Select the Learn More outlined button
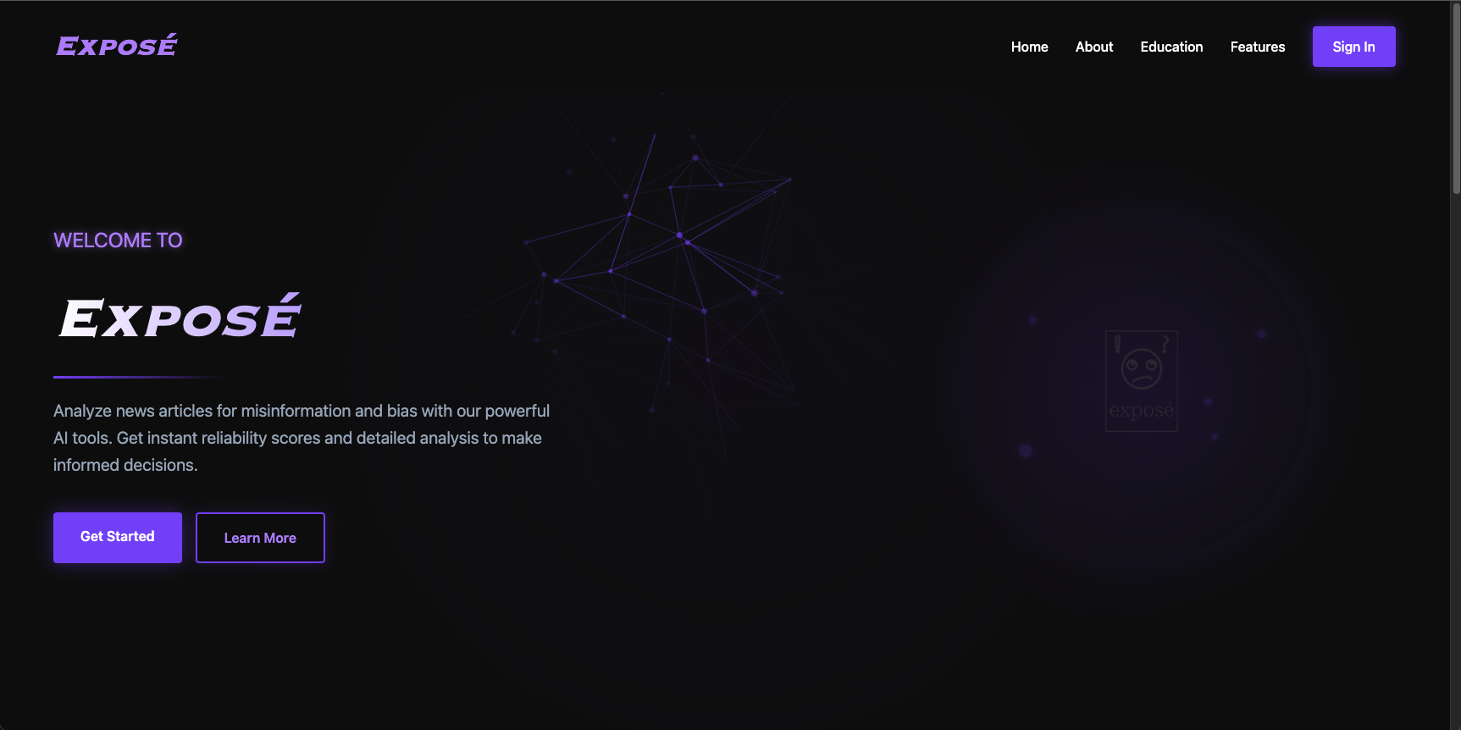1461x730 pixels. pos(260,538)
